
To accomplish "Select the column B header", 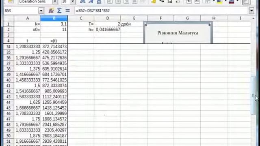I will (x=54, y=18).
